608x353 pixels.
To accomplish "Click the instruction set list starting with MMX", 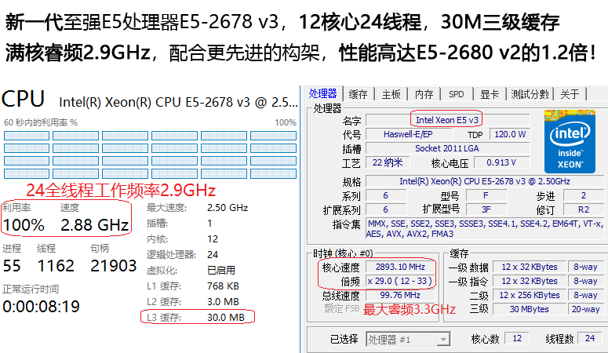I will tap(485, 228).
